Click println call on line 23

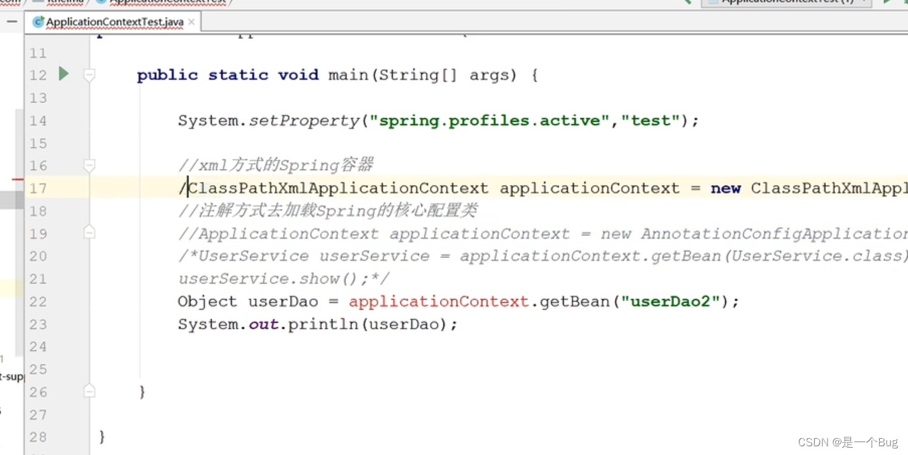(323, 324)
